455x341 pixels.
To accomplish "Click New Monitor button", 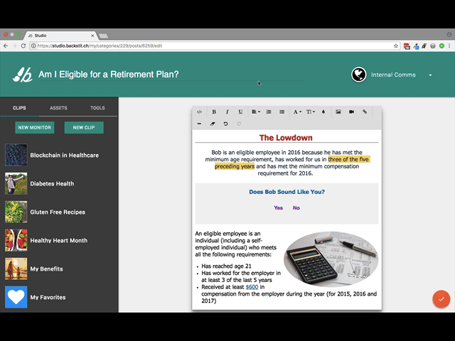I will pos(35,128).
